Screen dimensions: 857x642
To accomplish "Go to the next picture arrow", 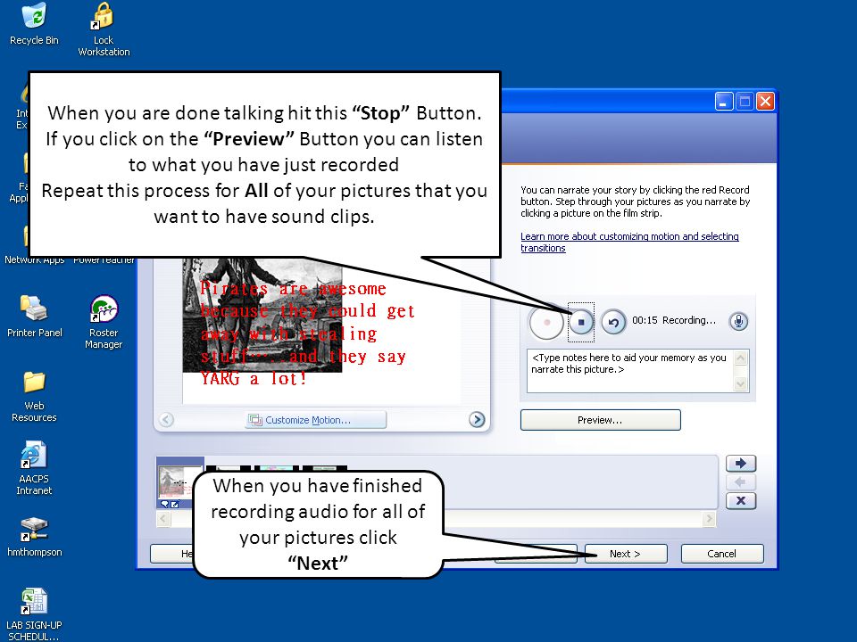I will tap(477, 419).
